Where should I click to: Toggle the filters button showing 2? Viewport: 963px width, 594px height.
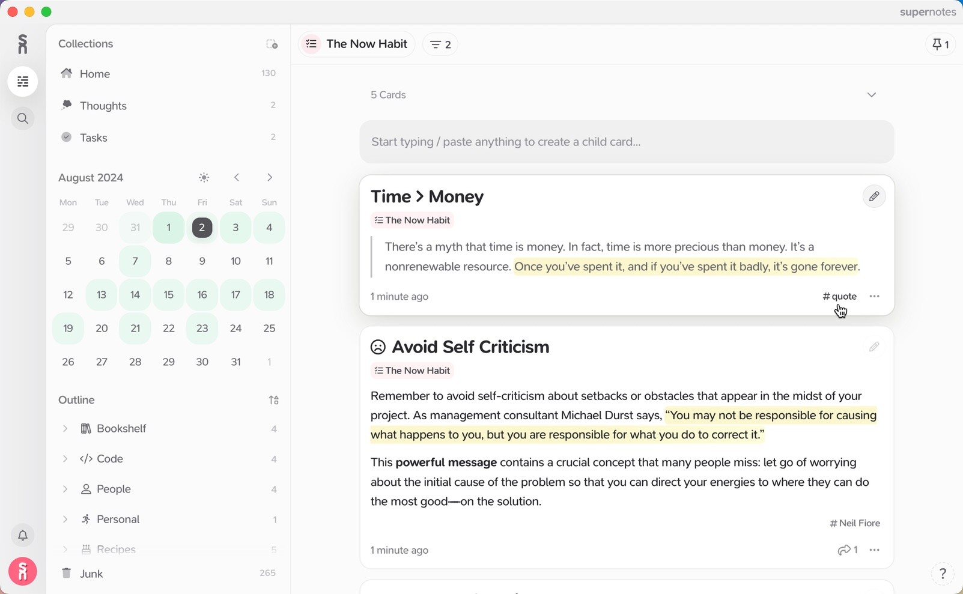pyautogui.click(x=440, y=44)
